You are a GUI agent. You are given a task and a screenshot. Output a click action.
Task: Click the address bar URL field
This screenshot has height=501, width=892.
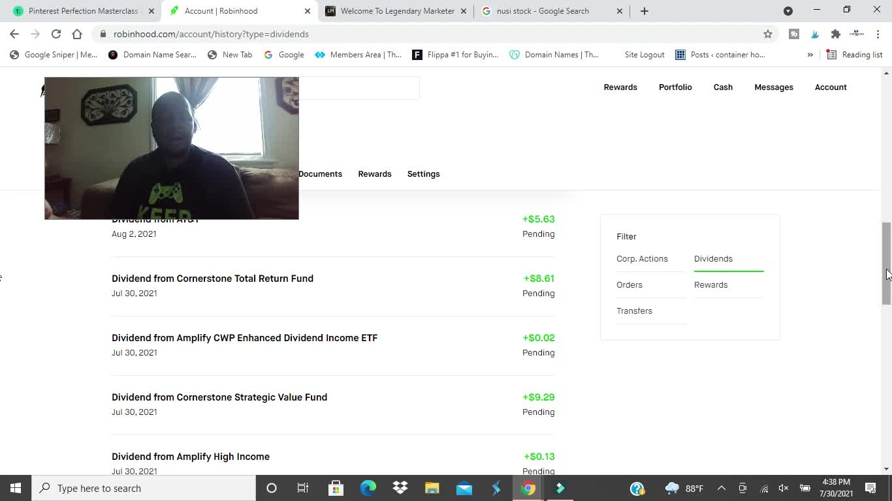pos(431,34)
